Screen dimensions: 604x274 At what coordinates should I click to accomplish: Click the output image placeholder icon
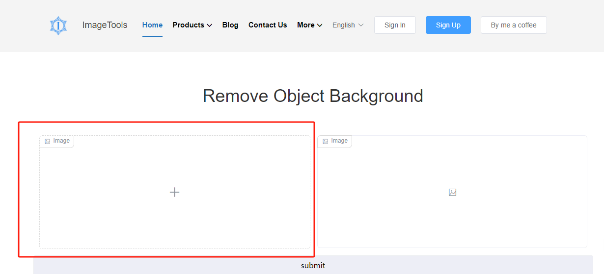[452, 192]
